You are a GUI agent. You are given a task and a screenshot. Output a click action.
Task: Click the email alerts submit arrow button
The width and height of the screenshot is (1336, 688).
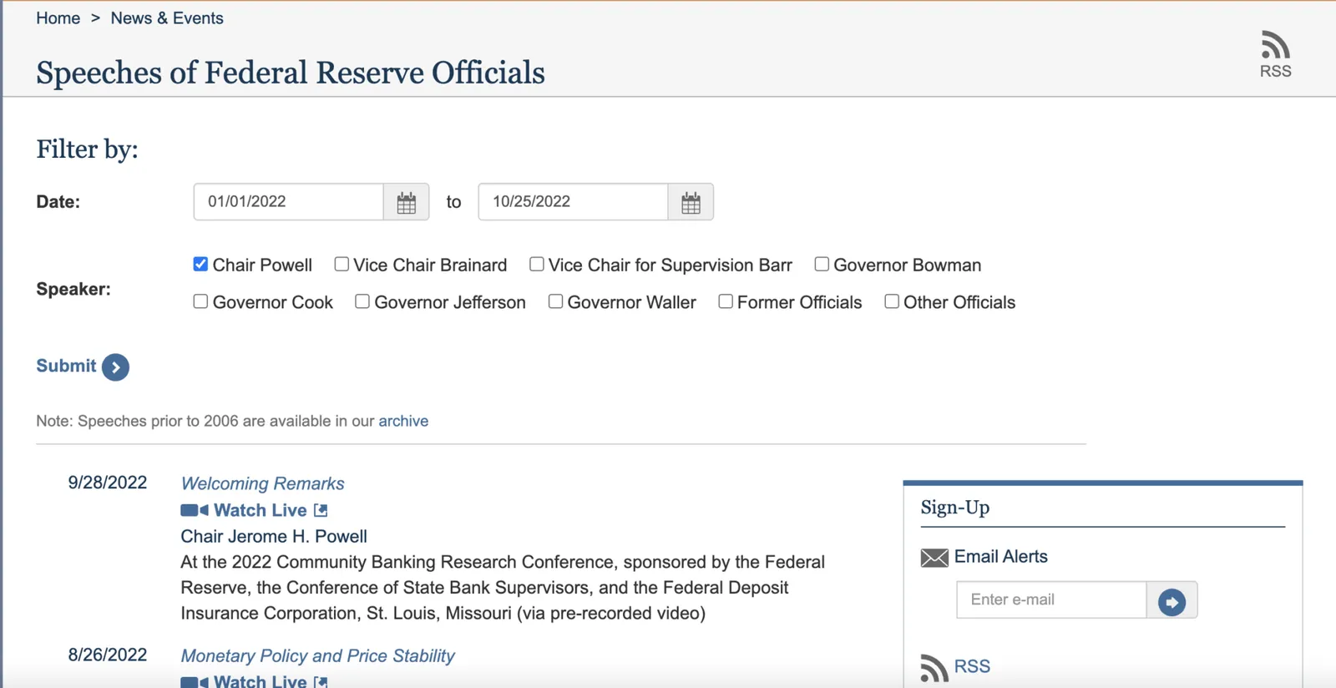point(1172,600)
